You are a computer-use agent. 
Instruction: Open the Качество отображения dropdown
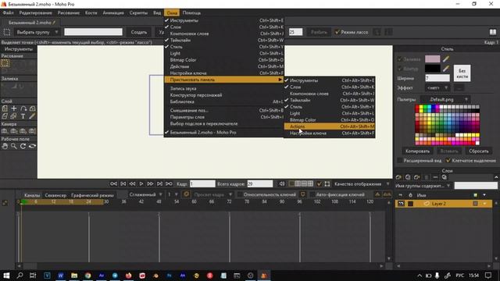(362, 184)
